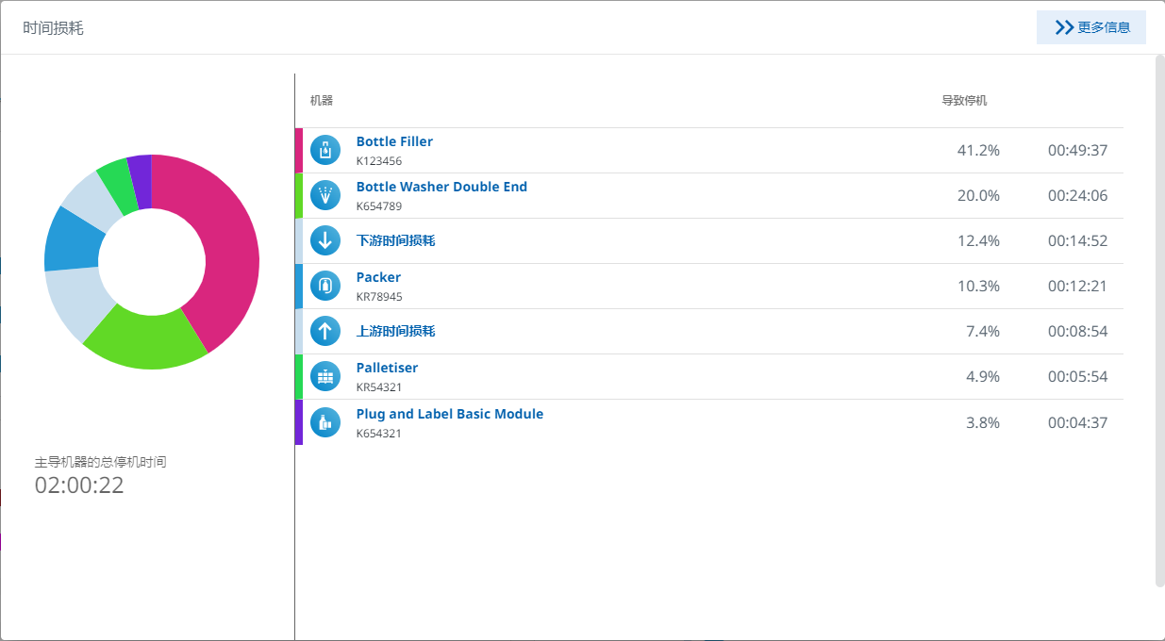The image size is (1165, 641).
Task: Click the vertical scrollbar on the right
Action: point(1159,320)
